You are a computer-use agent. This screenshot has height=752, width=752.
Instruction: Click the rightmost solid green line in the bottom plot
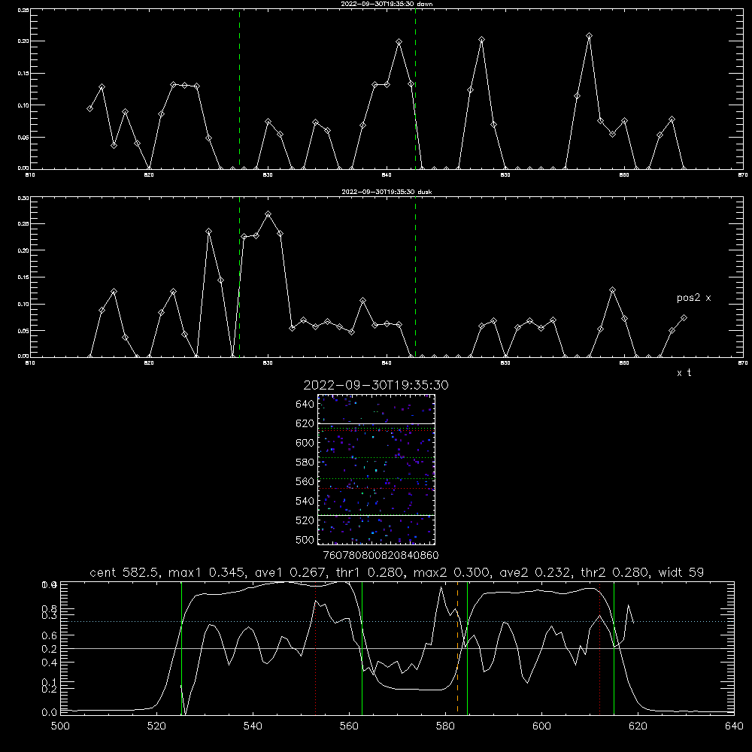[x=614, y=647]
